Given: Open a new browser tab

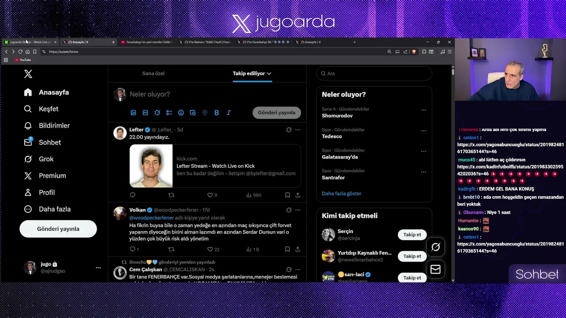Looking at the screenshot, I should [354, 42].
